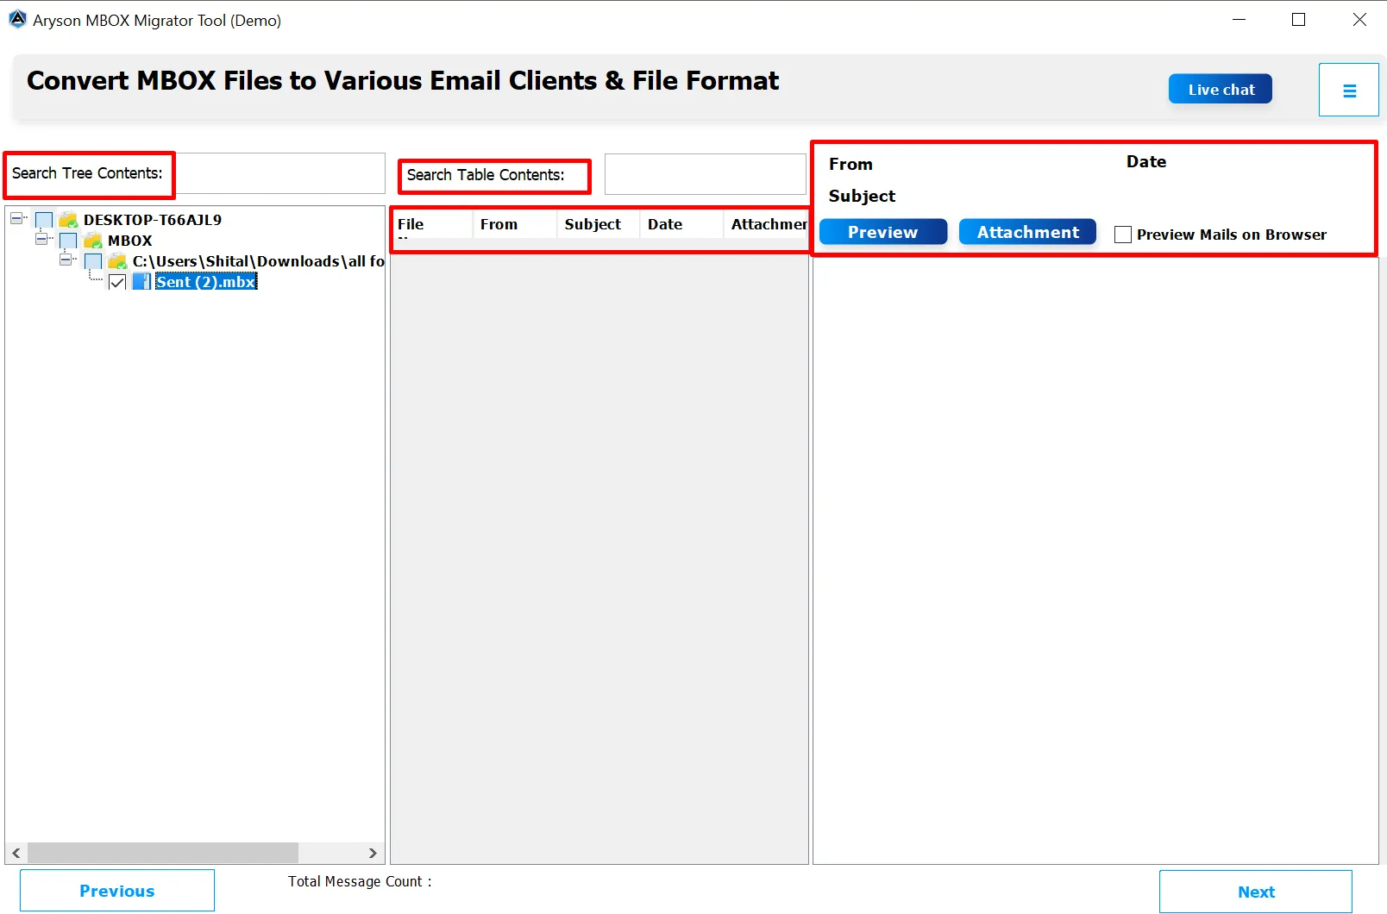Click the folder icon next to the Downloads path
This screenshot has width=1387, height=914.
pos(117,261)
